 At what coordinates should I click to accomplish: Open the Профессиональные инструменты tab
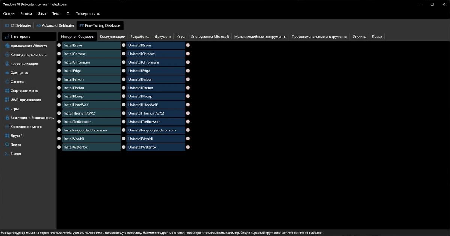(319, 37)
